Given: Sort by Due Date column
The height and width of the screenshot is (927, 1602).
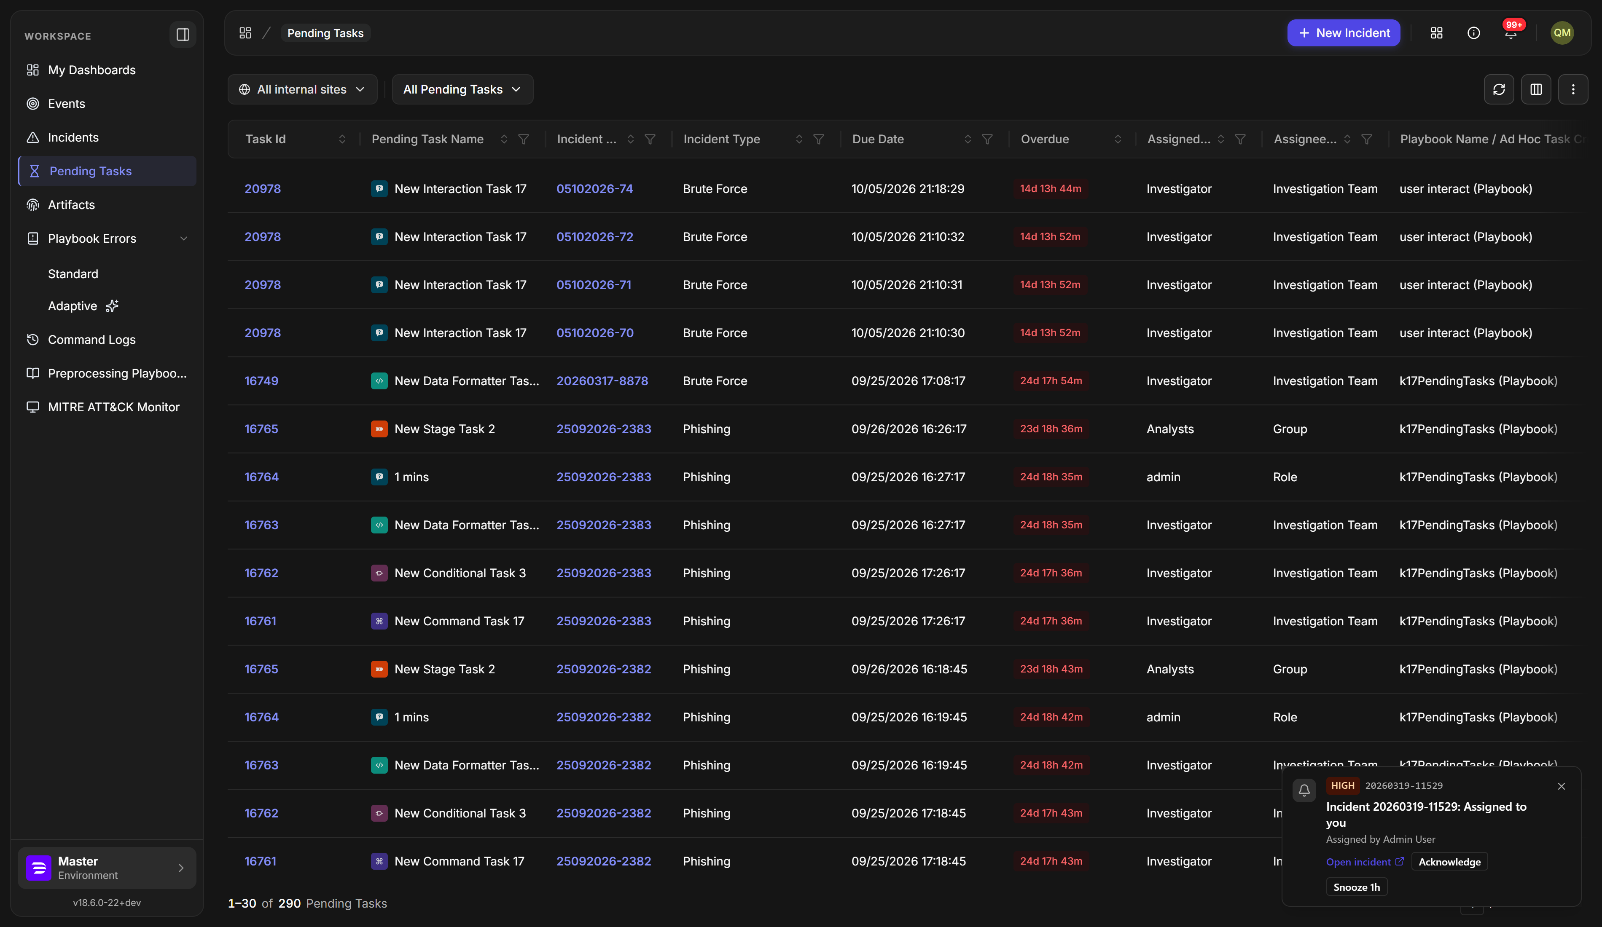Looking at the screenshot, I should 968,139.
